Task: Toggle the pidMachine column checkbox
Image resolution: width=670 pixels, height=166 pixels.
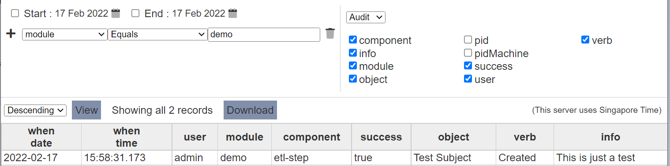Action: point(468,53)
